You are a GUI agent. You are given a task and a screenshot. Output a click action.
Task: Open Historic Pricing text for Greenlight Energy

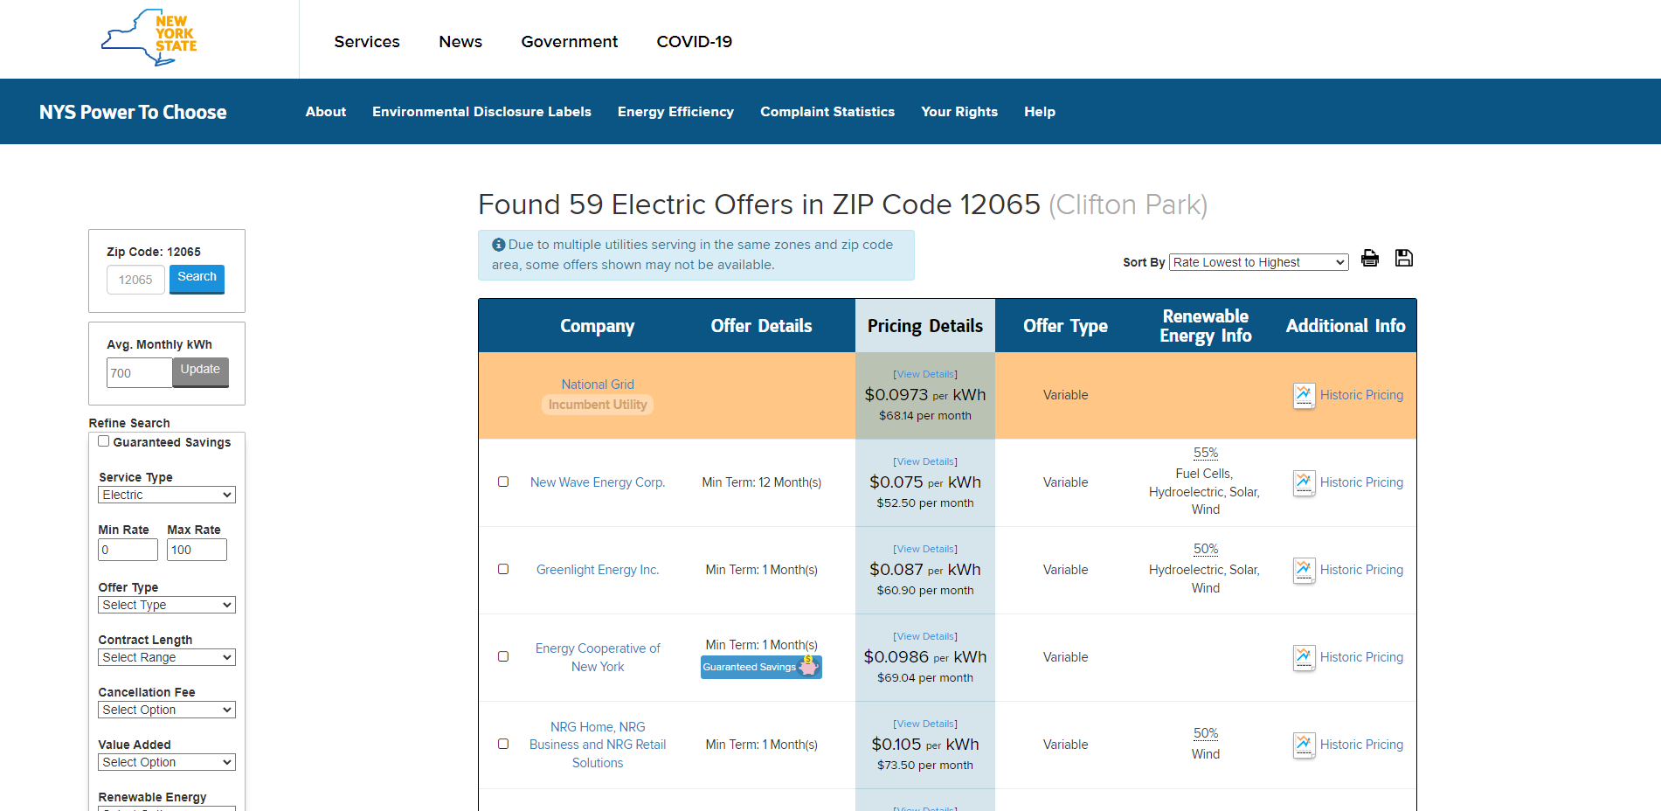(1361, 570)
